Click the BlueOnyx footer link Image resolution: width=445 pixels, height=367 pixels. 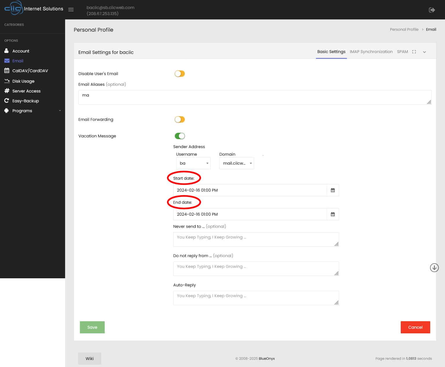tap(267, 359)
